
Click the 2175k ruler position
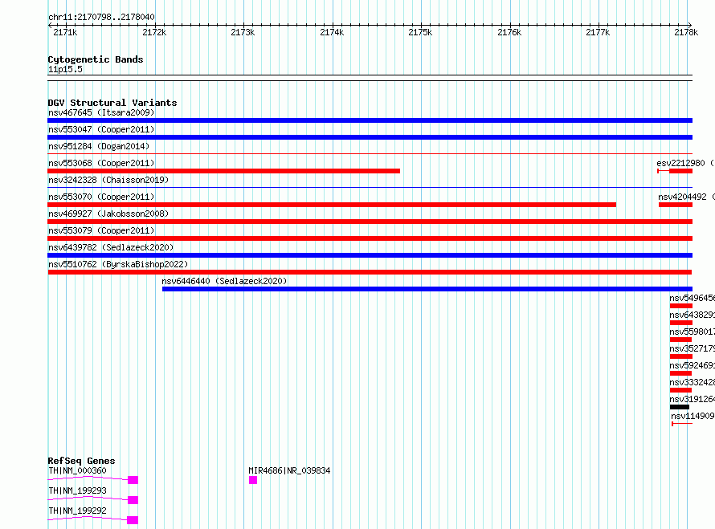click(x=420, y=32)
